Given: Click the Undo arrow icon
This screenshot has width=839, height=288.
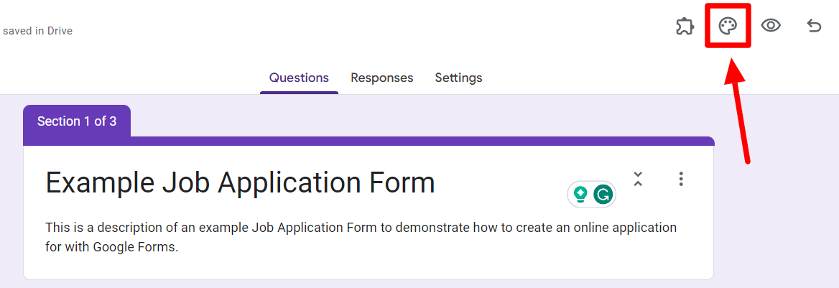Looking at the screenshot, I should click(x=814, y=26).
